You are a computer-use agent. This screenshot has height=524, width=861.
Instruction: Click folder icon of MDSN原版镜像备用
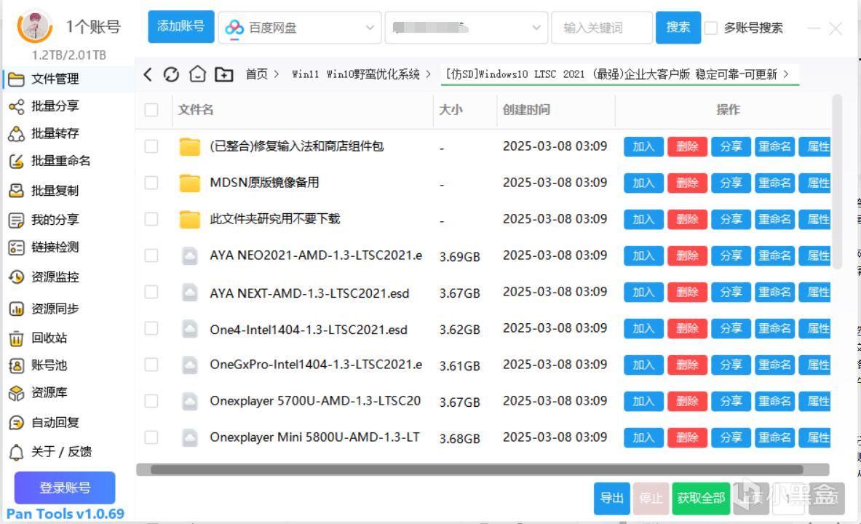coord(189,183)
